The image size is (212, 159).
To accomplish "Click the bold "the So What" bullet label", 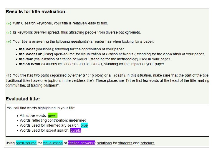I will (29, 64).
